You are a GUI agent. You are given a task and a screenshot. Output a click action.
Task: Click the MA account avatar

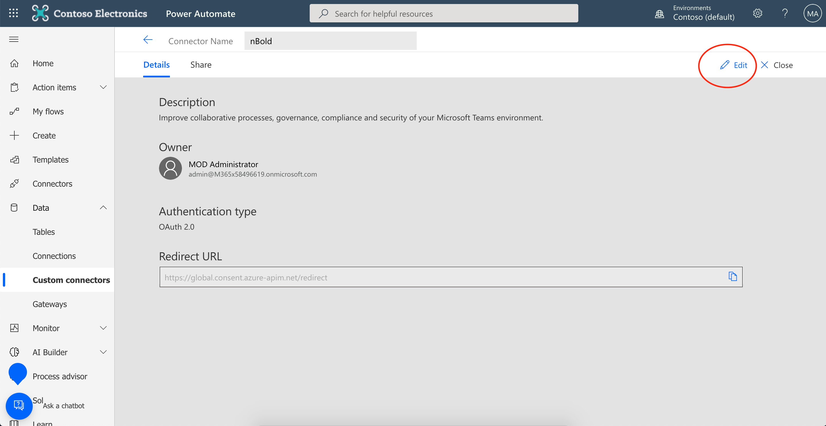[x=812, y=13]
